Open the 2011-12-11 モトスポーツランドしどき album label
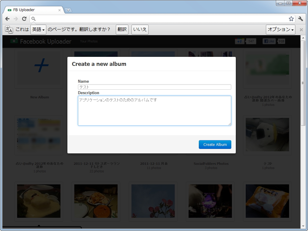The width and height of the screenshot is (308, 231). pos(97,165)
